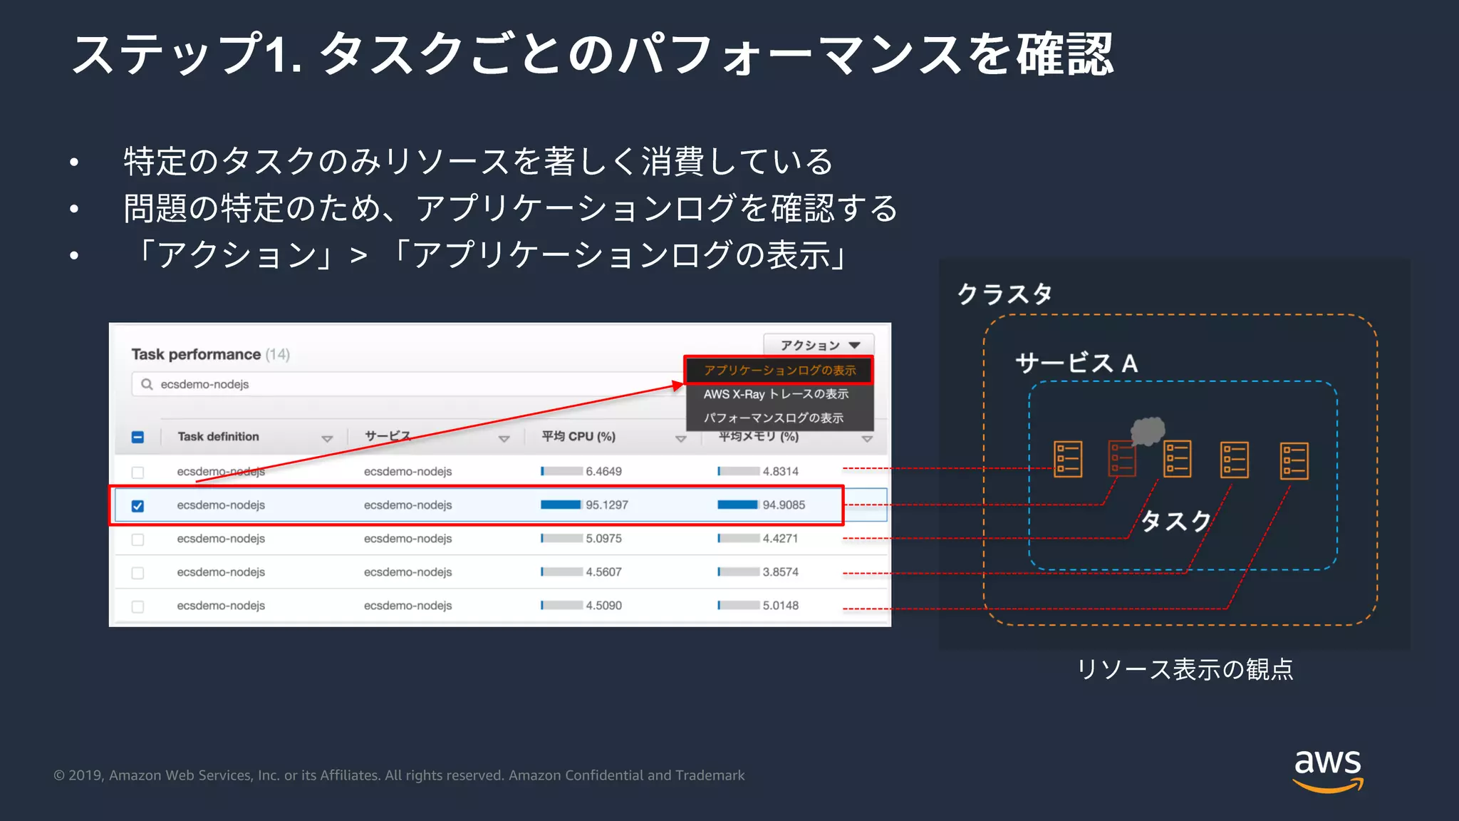Click the search magnifier icon
Image resolution: width=1459 pixels, height=821 pixels.
(147, 384)
